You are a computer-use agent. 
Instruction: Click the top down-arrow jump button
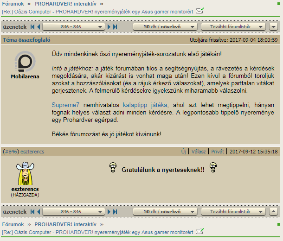[273, 27]
